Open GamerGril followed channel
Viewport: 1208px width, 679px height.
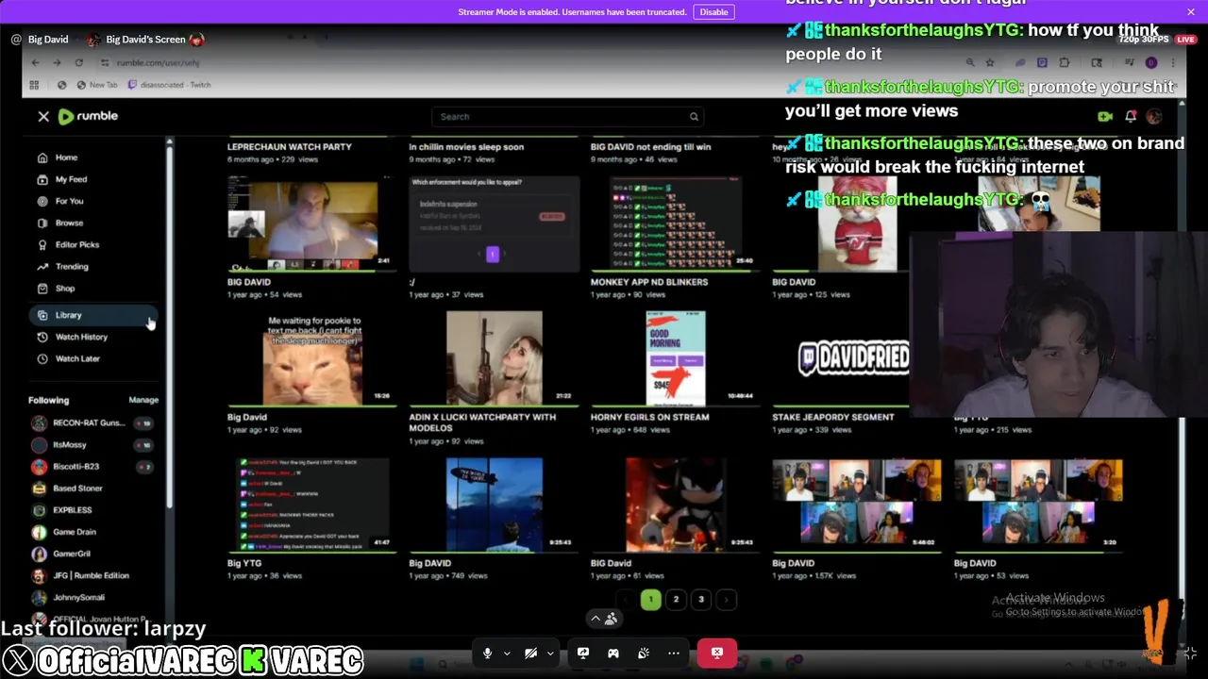[72, 554]
